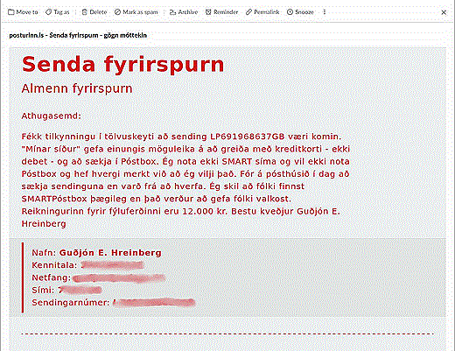Click the name Guðjón E. Hreinberg field
This screenshot has height=351, width=455.
click(110, 253)
